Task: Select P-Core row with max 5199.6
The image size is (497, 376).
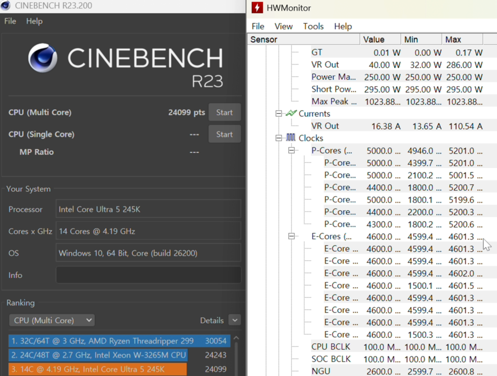Action: click(403, 200)
